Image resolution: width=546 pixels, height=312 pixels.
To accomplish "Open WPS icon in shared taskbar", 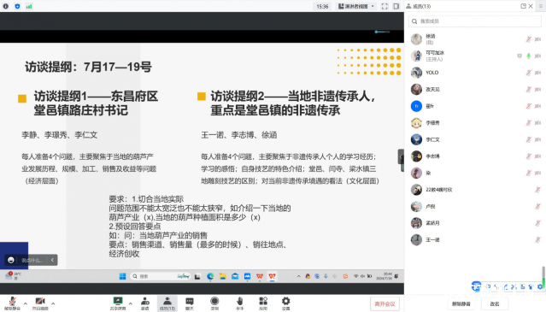I will point(260,276).
